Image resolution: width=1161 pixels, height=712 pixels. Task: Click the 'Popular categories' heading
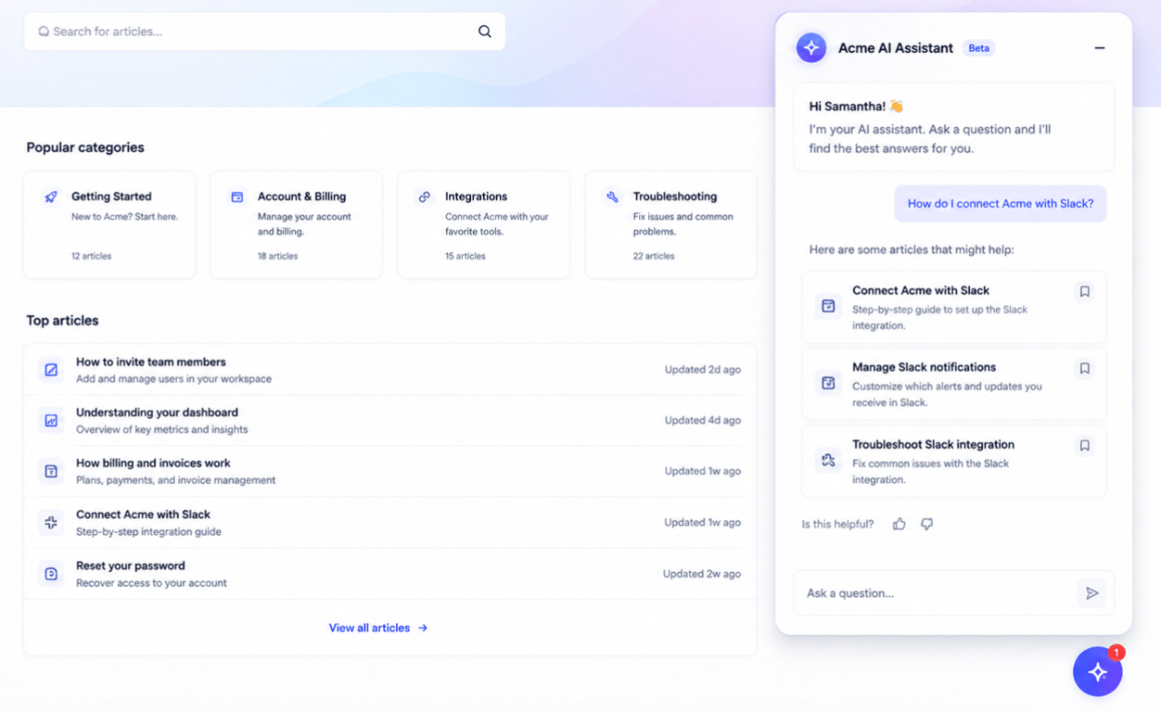[x=85, y=147]
